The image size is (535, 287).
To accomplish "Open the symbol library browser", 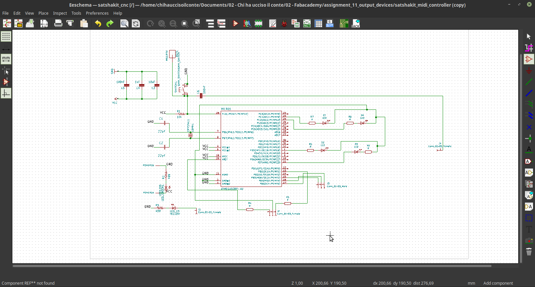I will (x=247, y=23).
